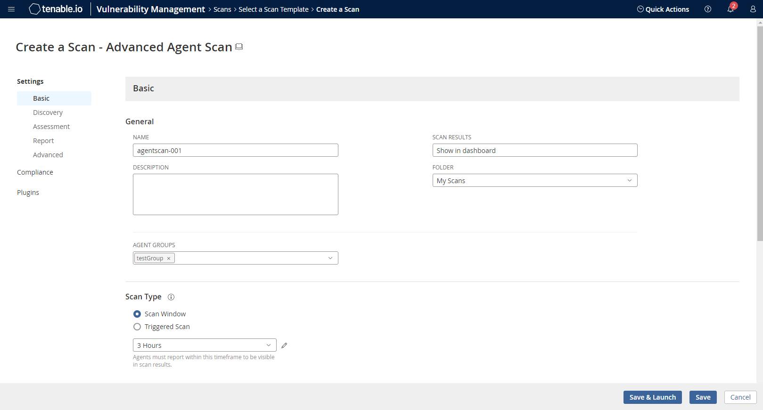
Task: Open the Folder My Scans dropdown
Action: [535, 180]
